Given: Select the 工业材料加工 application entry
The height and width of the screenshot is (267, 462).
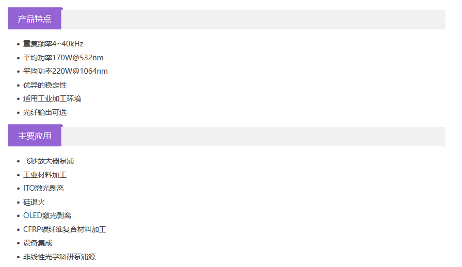Looking at the screenshot, I should pos(45,175).
